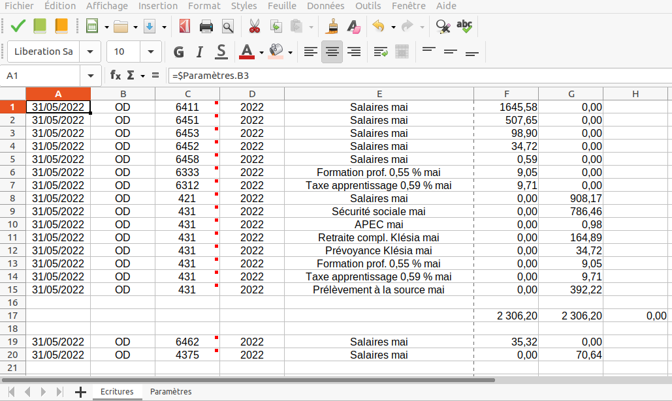
Task: Click the Clone Formatting paintbrush icon
Action: pos(332,27)
